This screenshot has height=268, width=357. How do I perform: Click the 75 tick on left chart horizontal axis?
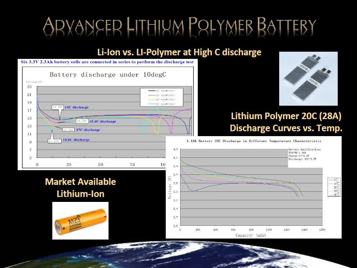(x=132, y=165)
